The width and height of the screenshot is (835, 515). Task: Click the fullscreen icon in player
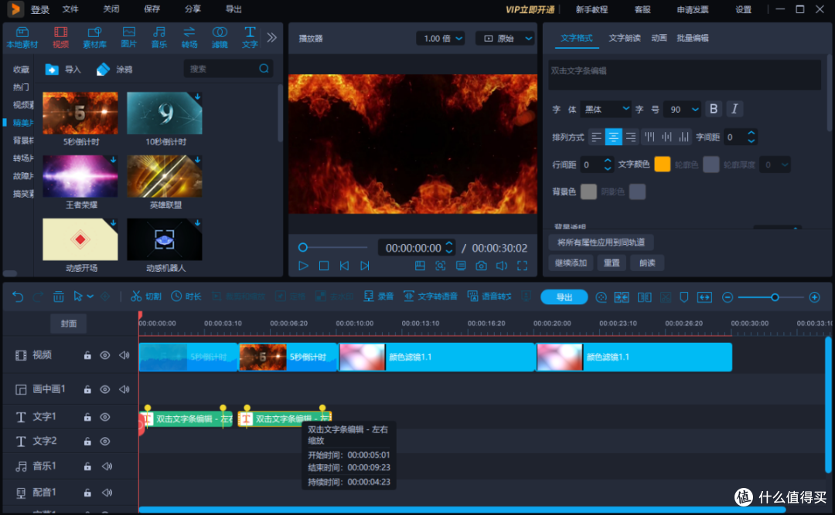click(x=523, y=266)
